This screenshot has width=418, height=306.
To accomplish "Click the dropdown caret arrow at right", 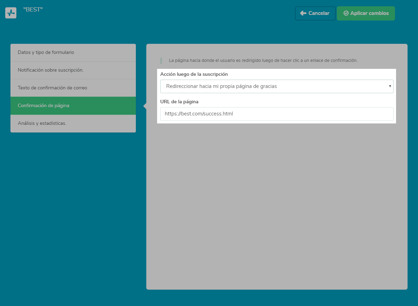I will 390,86.
